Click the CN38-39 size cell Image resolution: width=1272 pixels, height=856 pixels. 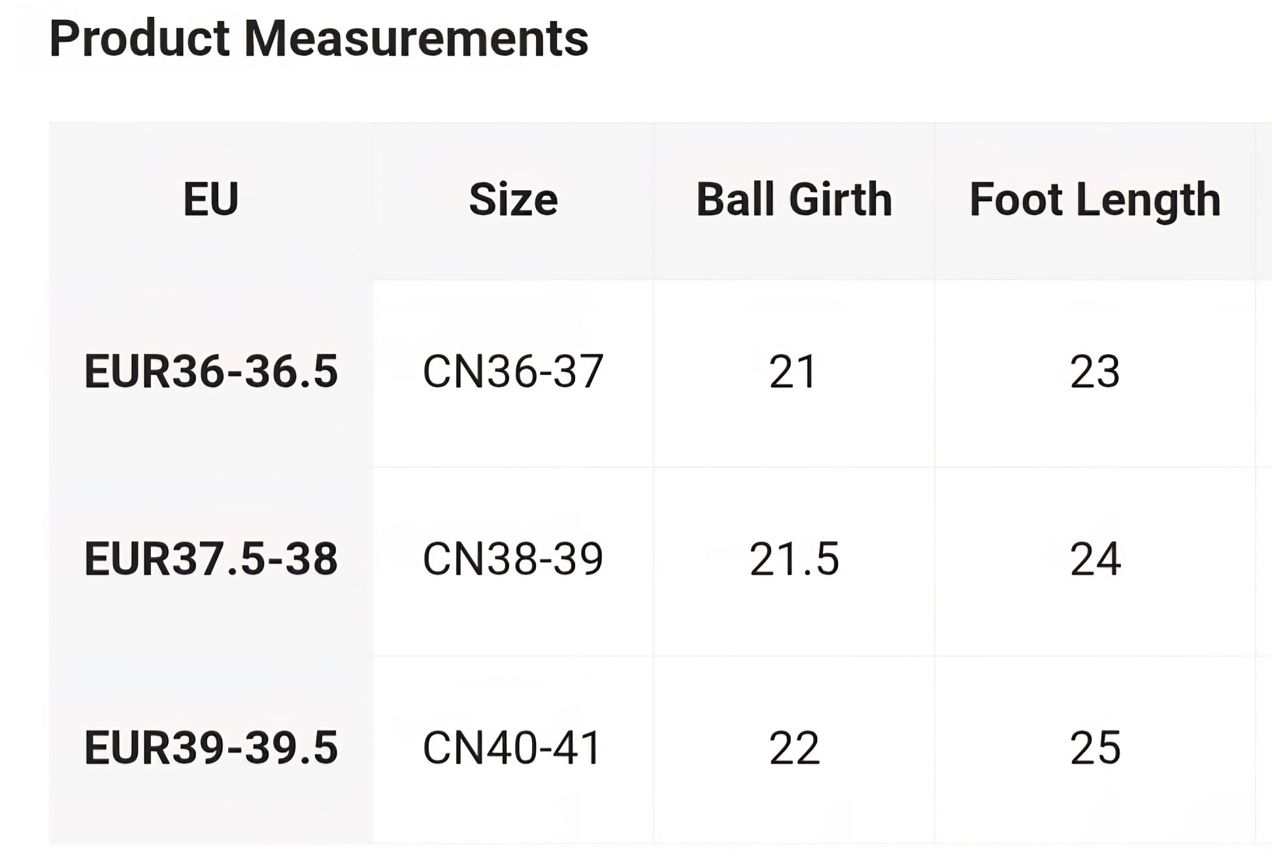click(513, 559)
